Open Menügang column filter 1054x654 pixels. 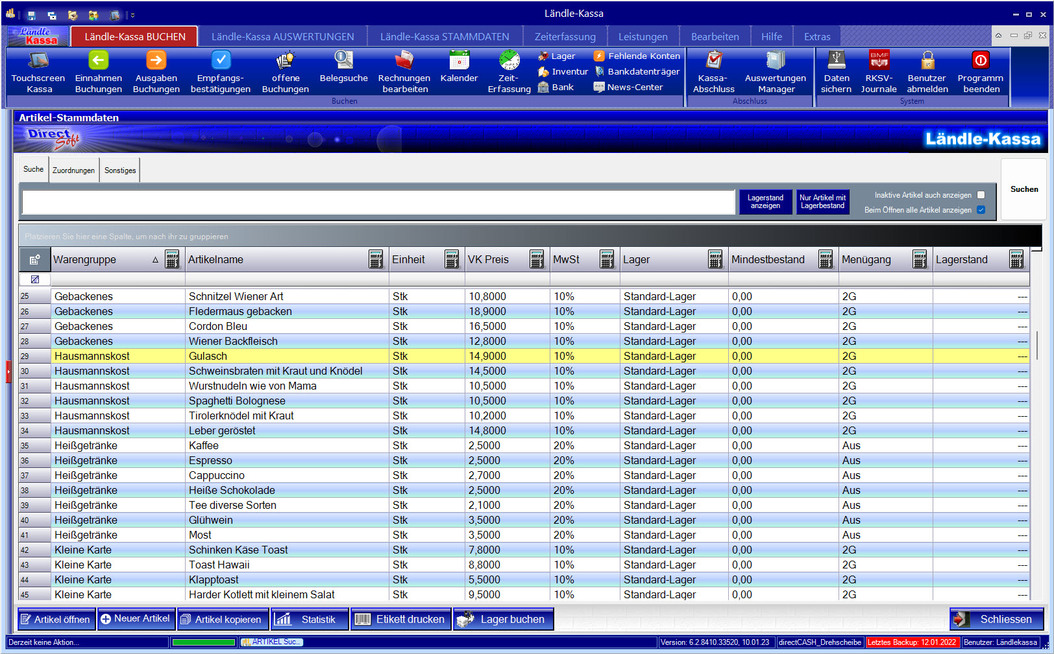[x=920, y=260]
